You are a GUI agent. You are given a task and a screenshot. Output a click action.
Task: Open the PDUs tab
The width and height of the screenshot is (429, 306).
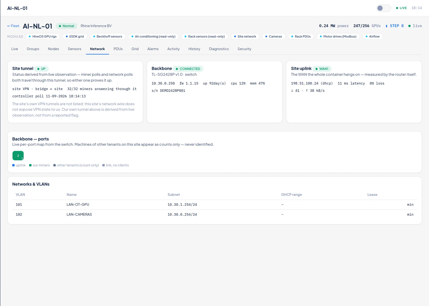click(x=118, y=49)
